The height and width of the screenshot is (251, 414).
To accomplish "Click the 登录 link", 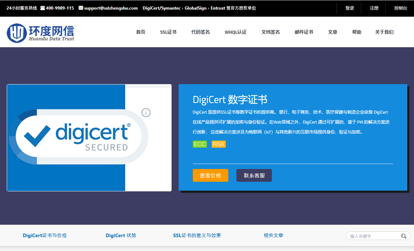I will [x=349, y=8].
